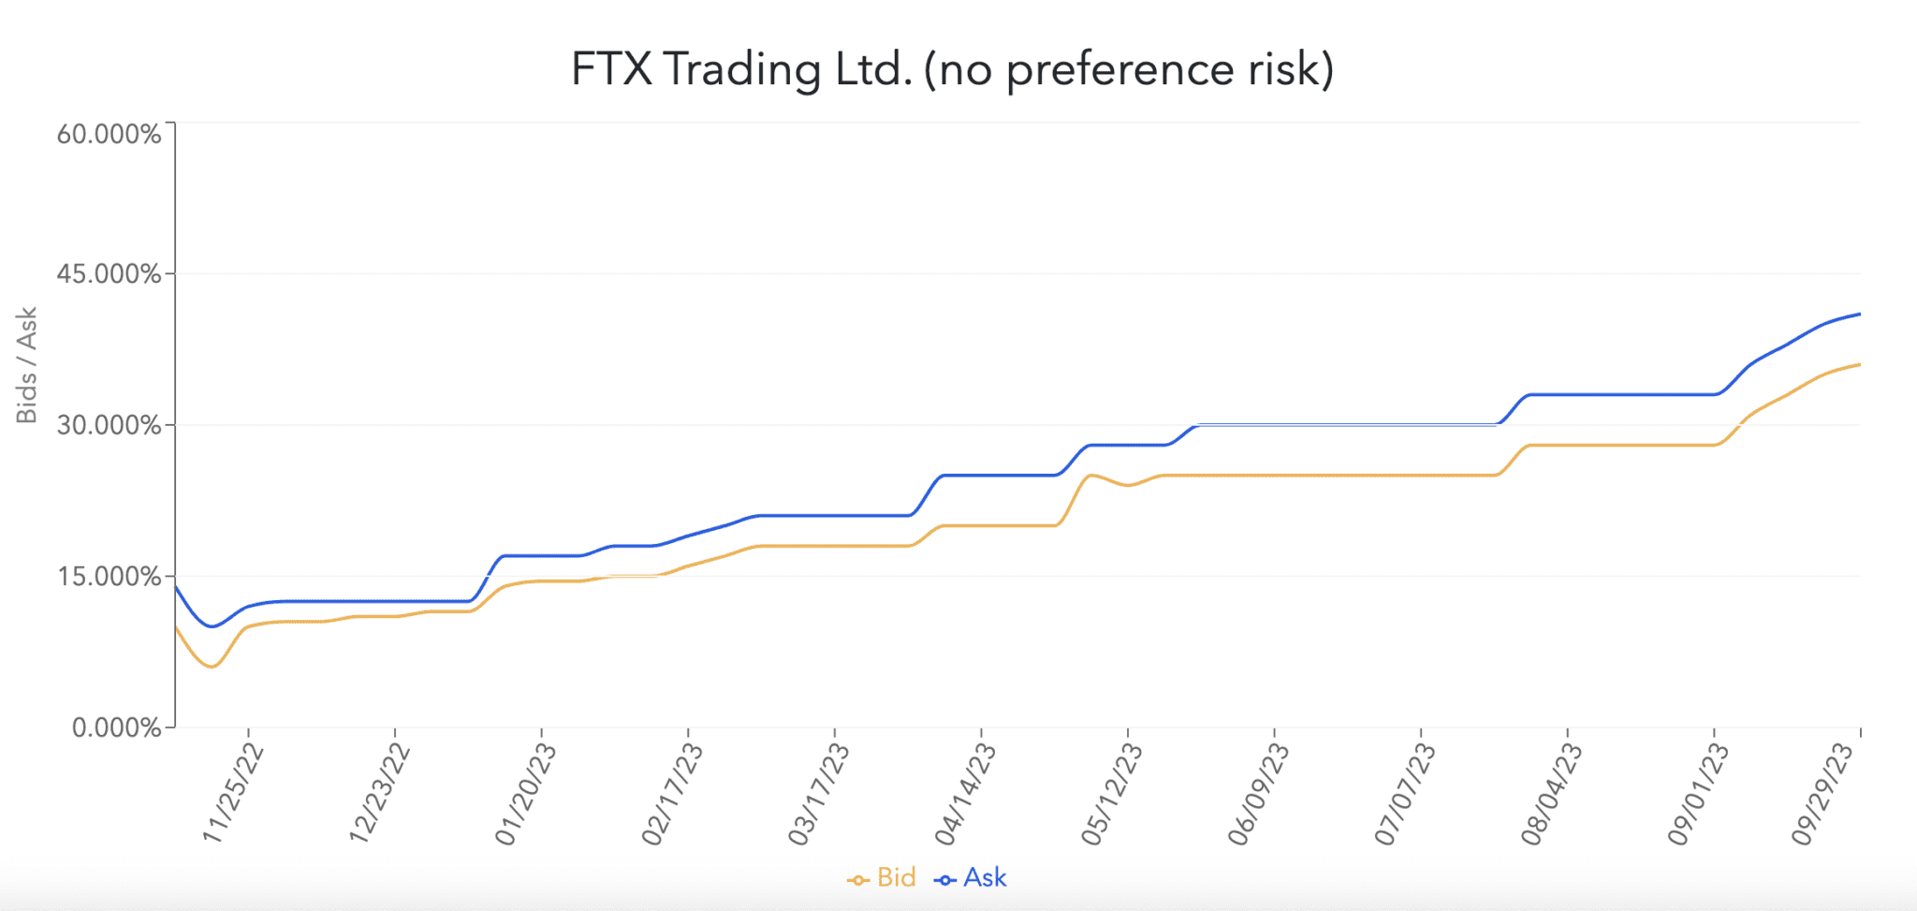Click the Bids / Ask y-axis title
Image resolution: width=1917 pixels, height=911 pixels.
point(27,365)
